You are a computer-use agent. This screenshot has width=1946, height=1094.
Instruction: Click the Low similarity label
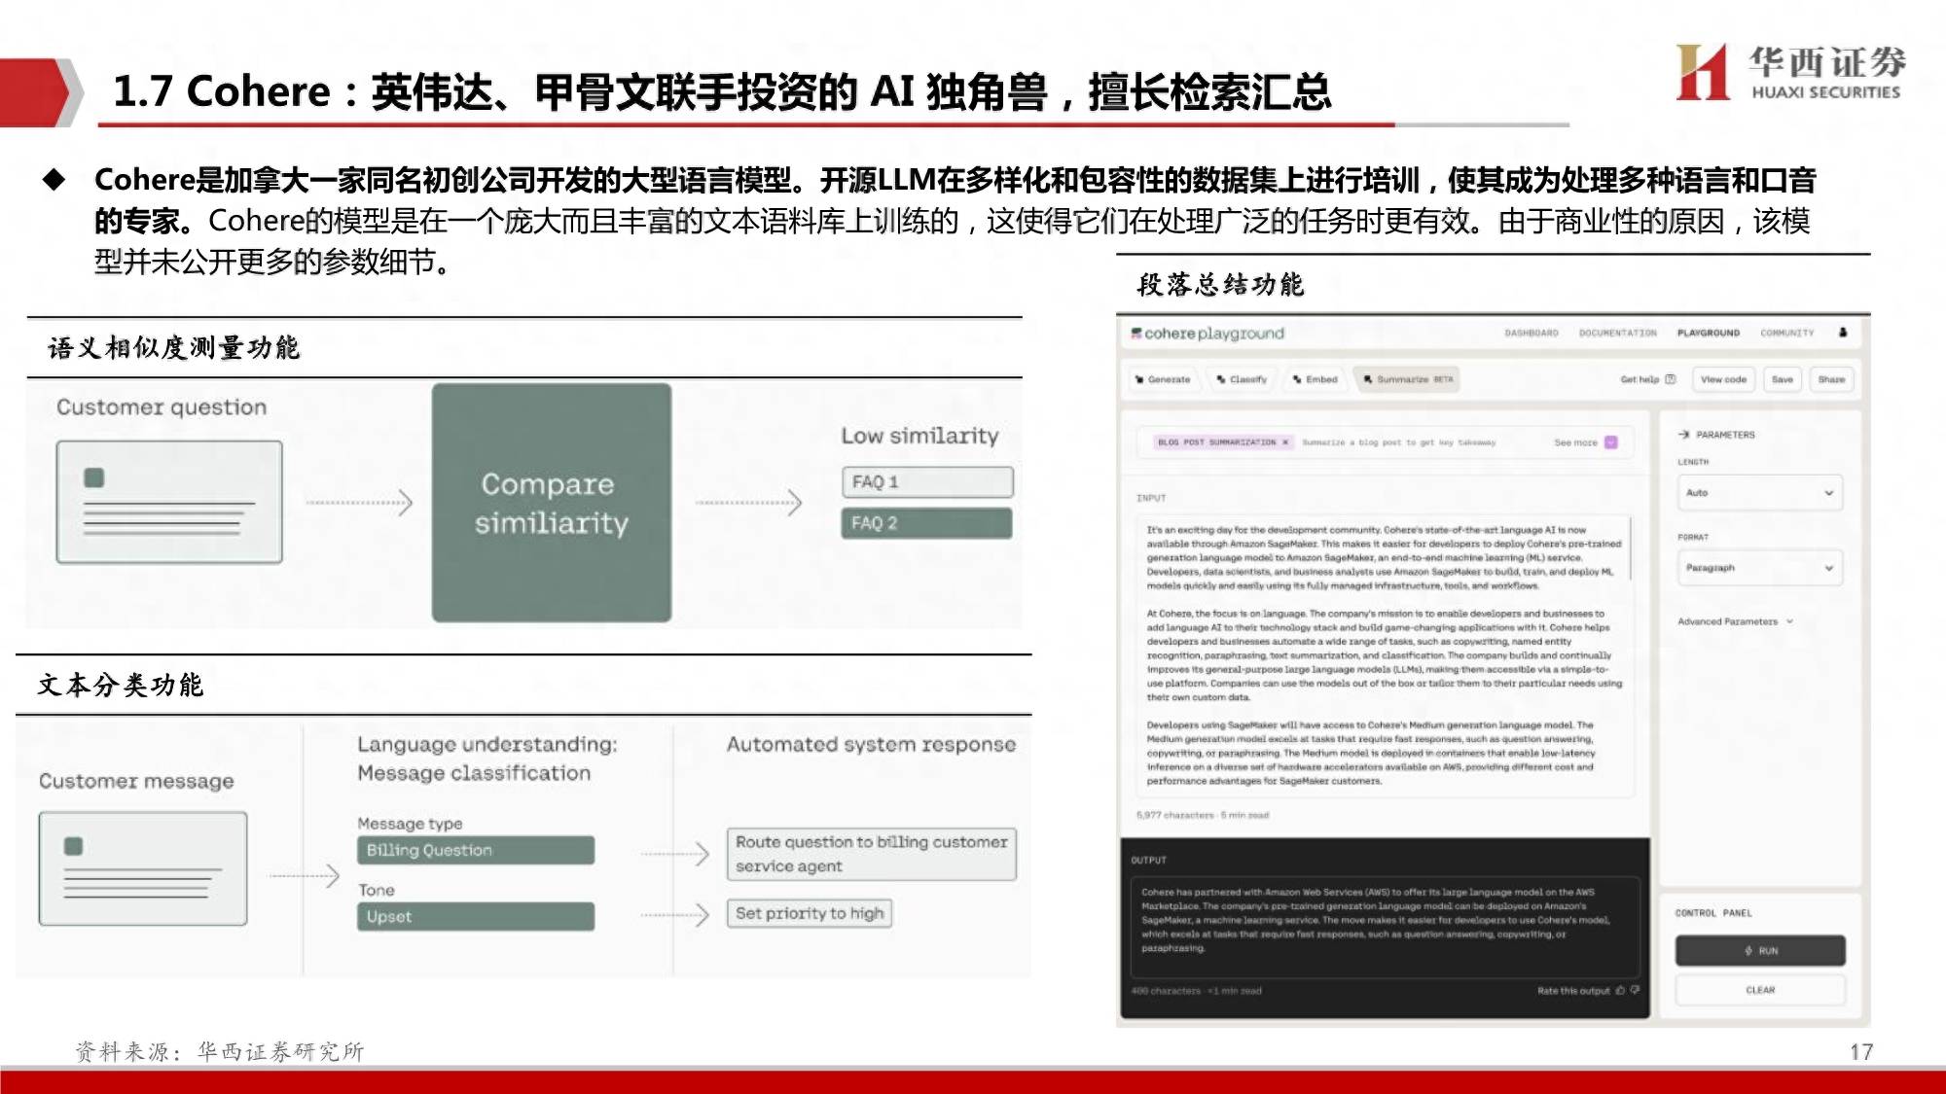[x=919, y=436]
